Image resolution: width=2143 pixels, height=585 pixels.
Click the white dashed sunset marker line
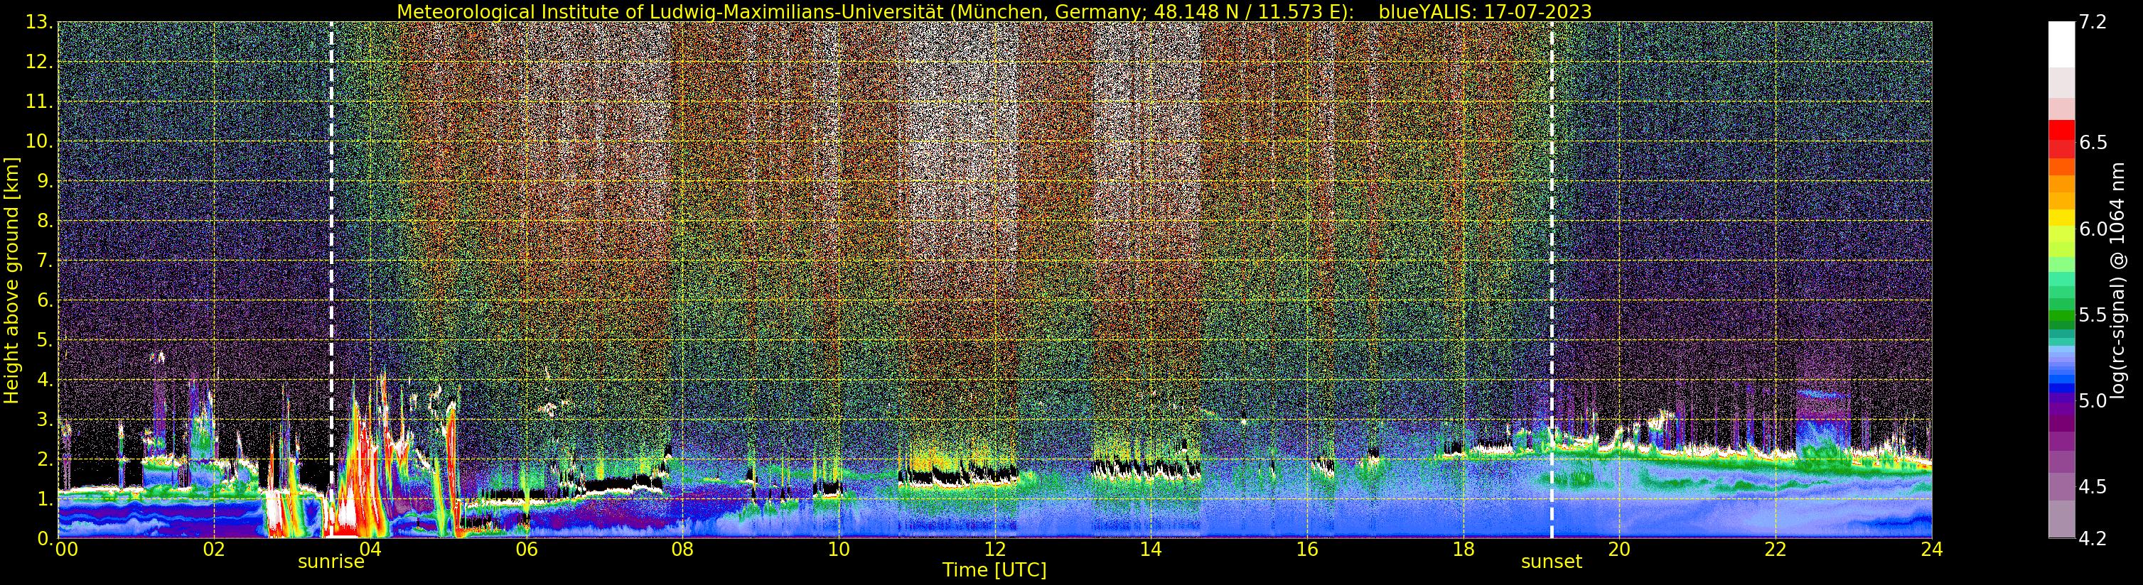1552,280
